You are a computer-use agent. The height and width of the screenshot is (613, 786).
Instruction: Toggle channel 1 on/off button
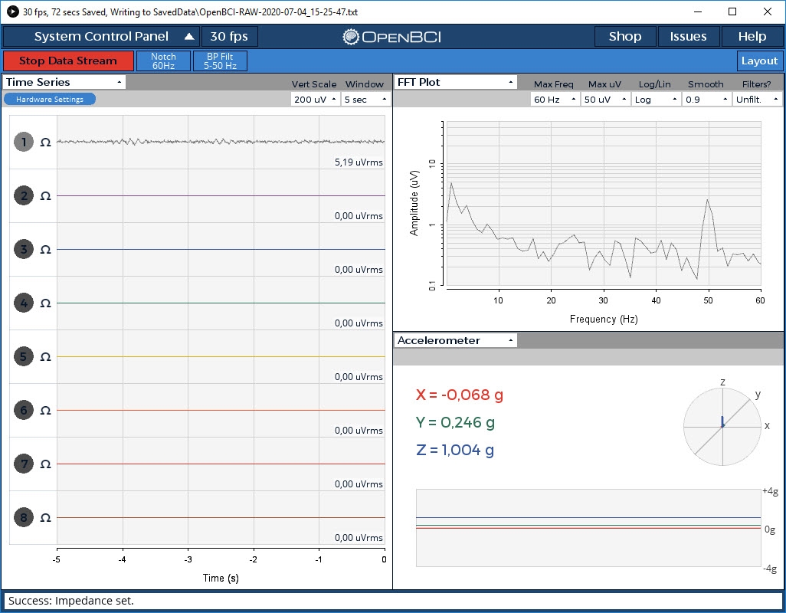click(x=24, y=143)
